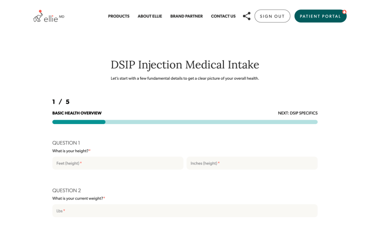This screenshot has height=230, width=370.
Task: Click into the Lbs weight field
Action: (x=185, y=211)
